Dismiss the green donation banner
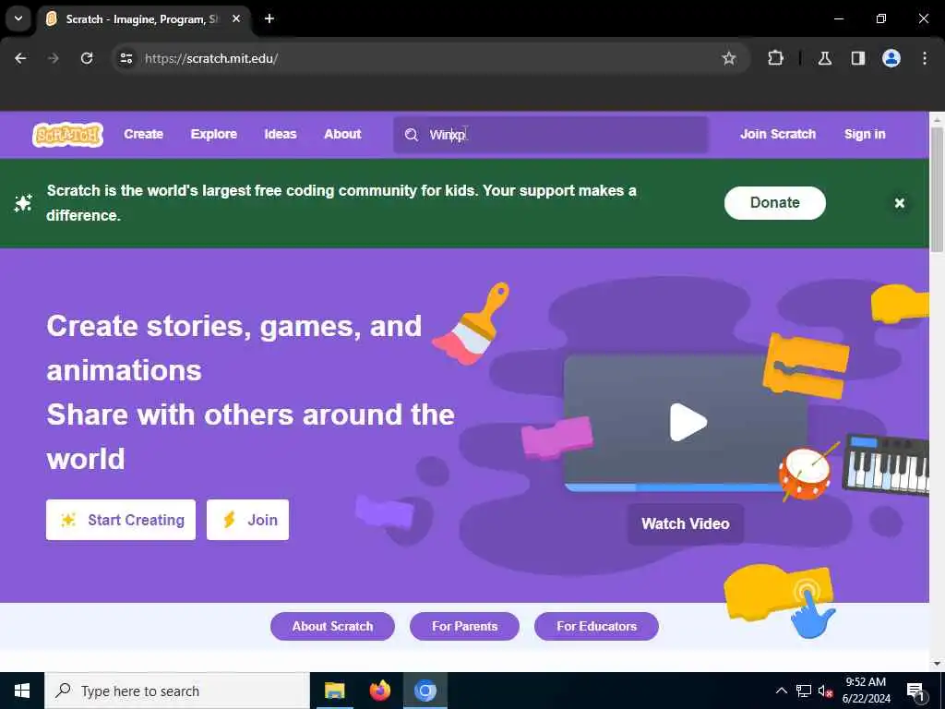945x709 pixels. [x=899, y=203]
